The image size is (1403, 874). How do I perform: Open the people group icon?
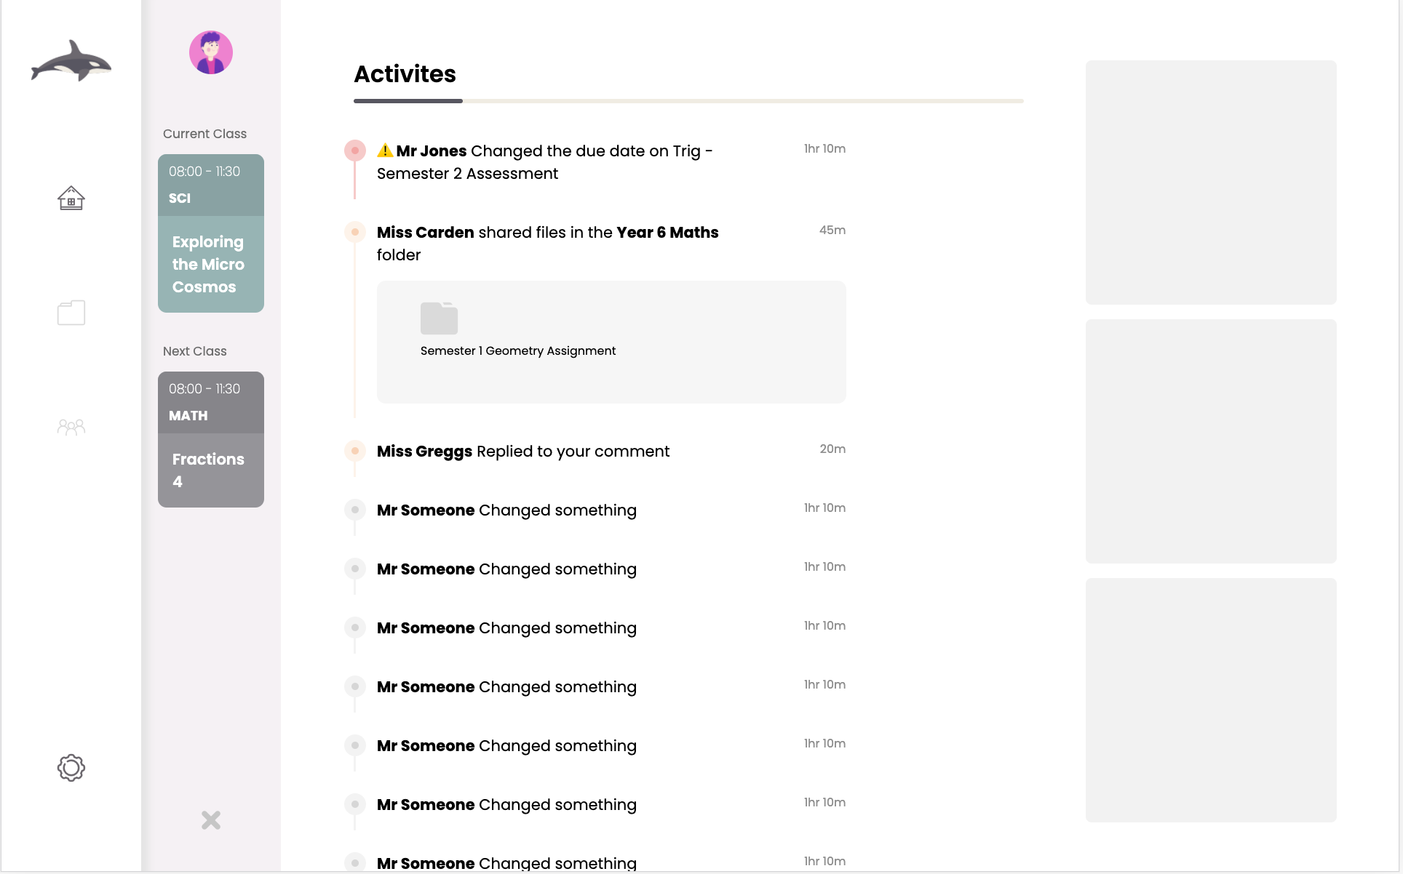tap(71, 427)
